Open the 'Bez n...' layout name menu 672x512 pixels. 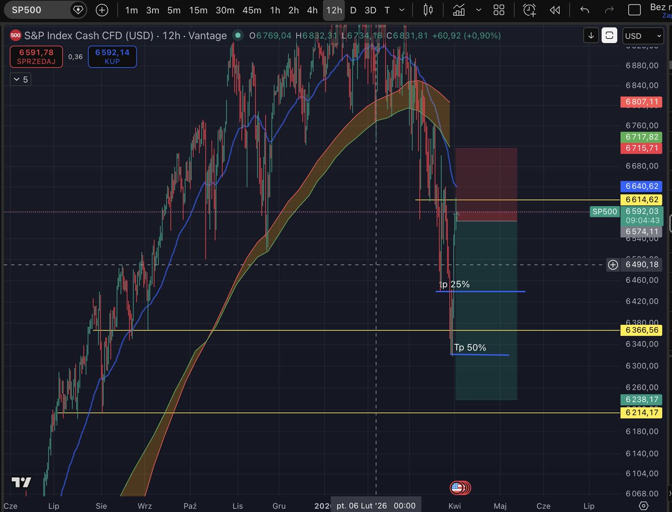click(660, 10)
